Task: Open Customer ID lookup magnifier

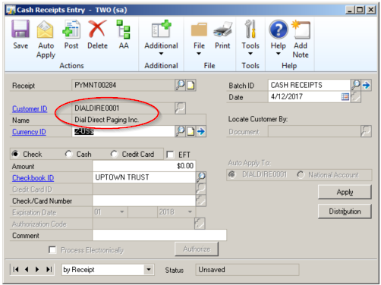Action: point(180,108)
